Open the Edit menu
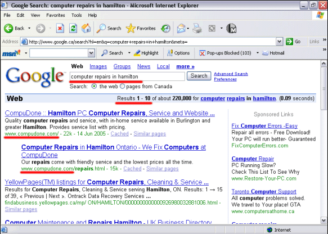 point(20,15)
